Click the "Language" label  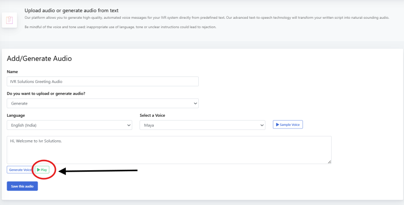pos(16,115)
